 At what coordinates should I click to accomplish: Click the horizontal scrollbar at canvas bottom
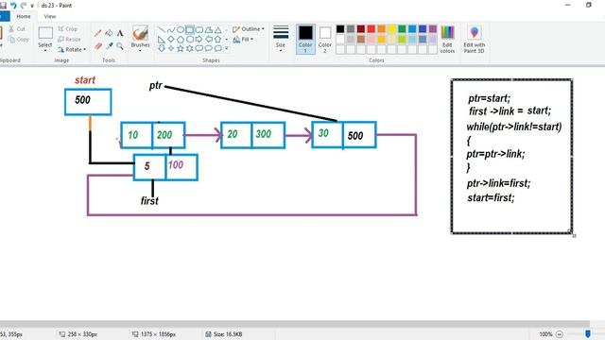point(295,324)
